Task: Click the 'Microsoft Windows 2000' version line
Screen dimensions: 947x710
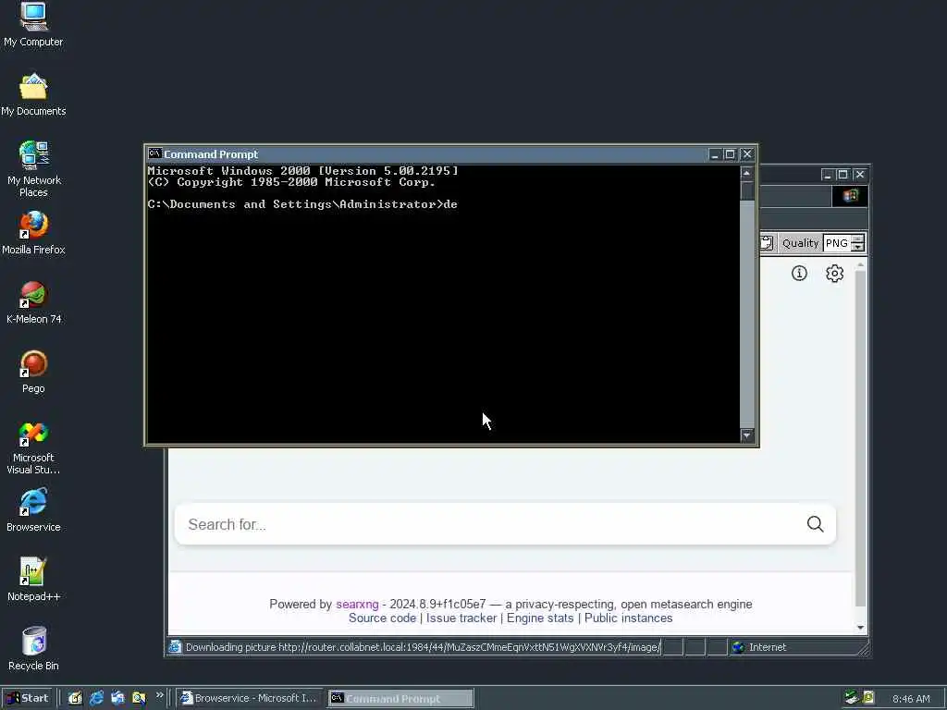Action: (x=302, y=171)
